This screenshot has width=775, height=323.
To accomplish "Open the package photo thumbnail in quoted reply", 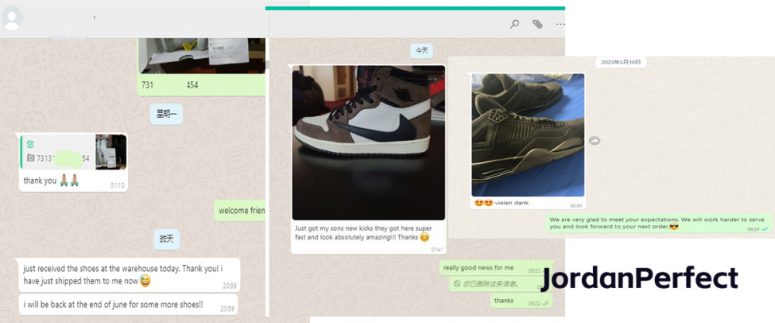I will click(111, 152).
